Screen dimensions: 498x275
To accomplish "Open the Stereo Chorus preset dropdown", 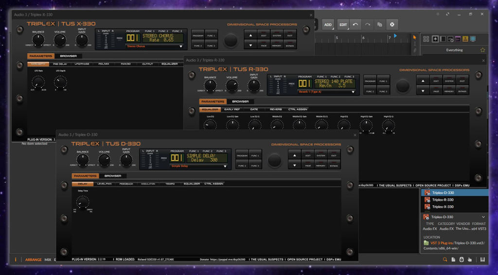I will [155, 46].
